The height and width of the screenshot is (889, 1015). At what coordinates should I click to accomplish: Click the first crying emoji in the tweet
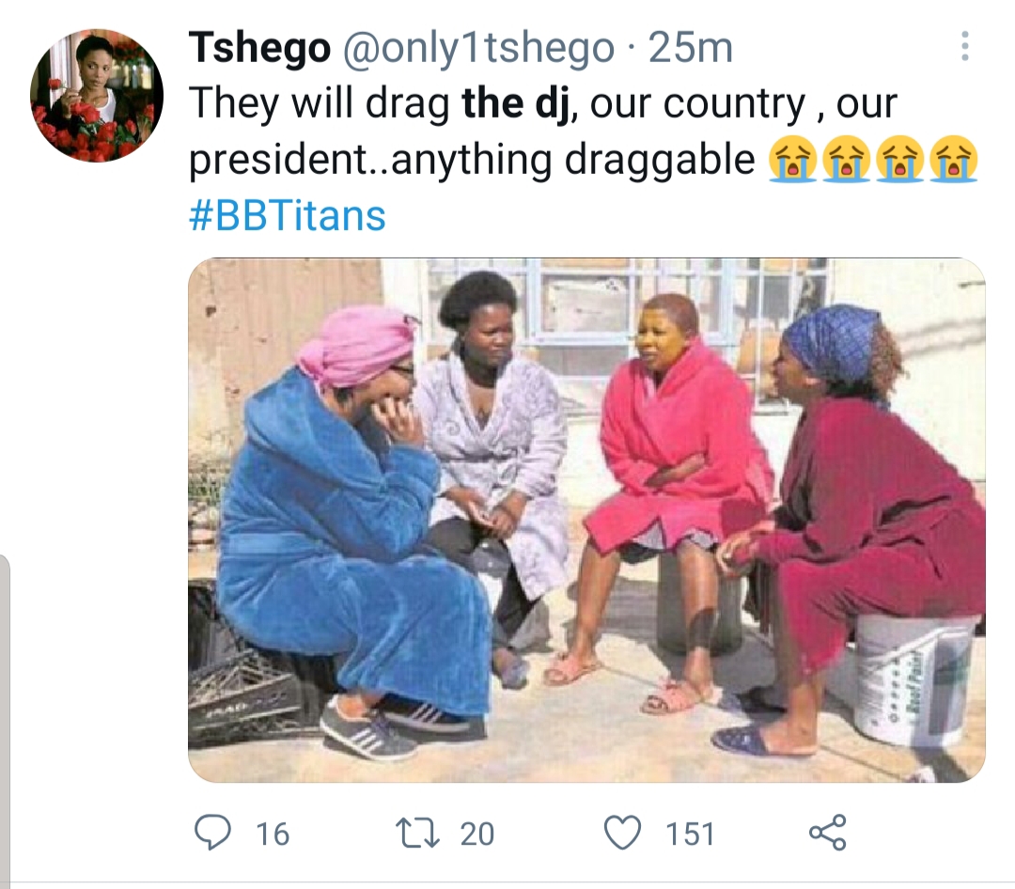pyautogui.click(x=791, y=161)
